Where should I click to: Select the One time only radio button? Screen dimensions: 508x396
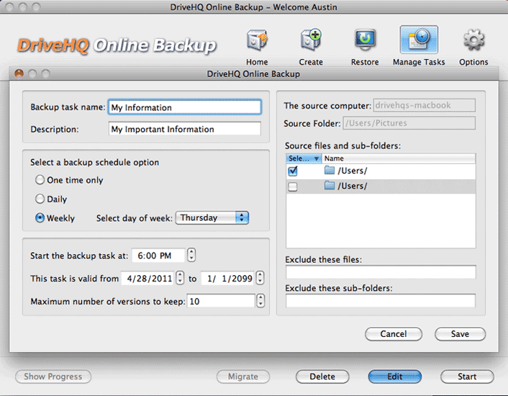click(x=40, y=180)
